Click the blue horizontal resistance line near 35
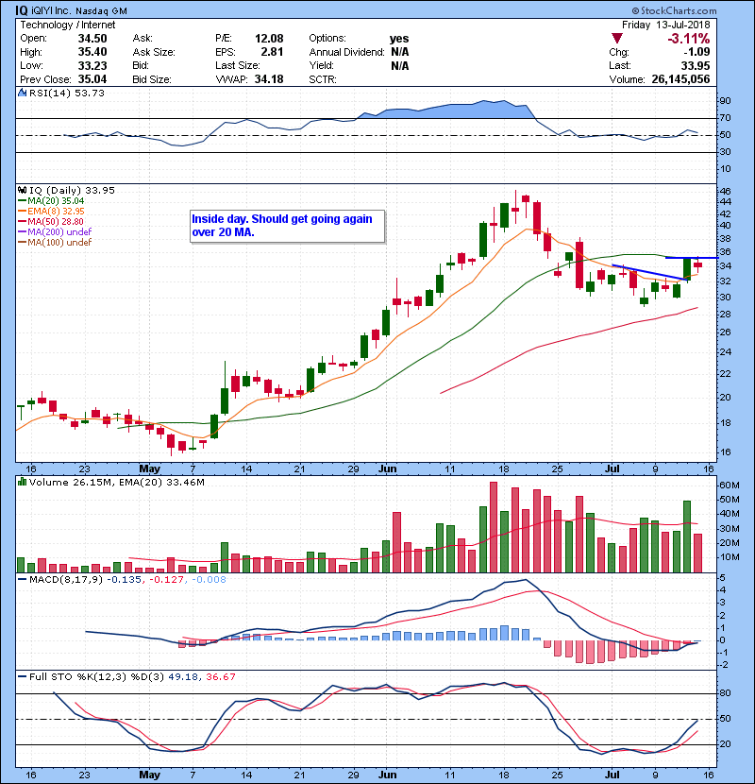Screen dimensions: 755x784 (692, 258)
